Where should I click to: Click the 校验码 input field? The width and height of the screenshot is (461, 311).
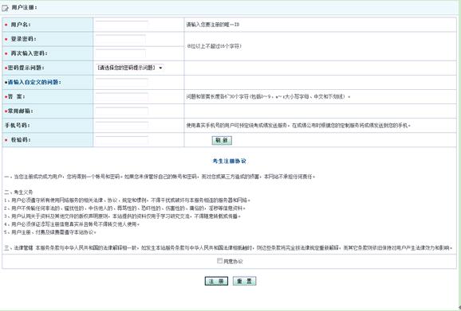tap(121, 140)
